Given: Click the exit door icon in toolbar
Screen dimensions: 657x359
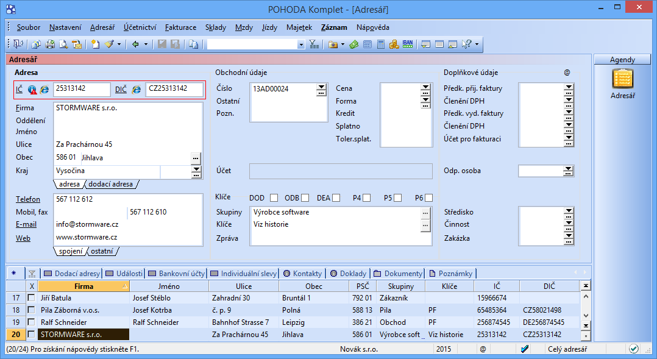Looking at the screenshot, I should pyautogui.click(x=18, y=44).
